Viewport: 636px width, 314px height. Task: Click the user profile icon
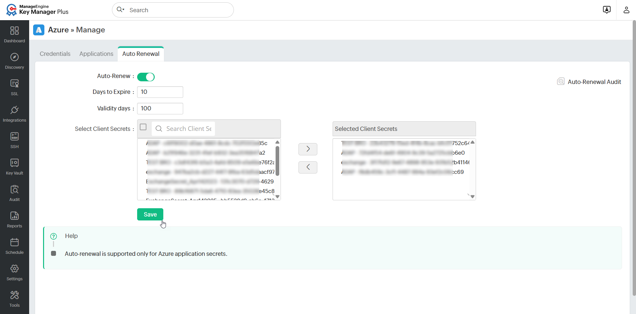pyautogui.click(x=626, y=10)
